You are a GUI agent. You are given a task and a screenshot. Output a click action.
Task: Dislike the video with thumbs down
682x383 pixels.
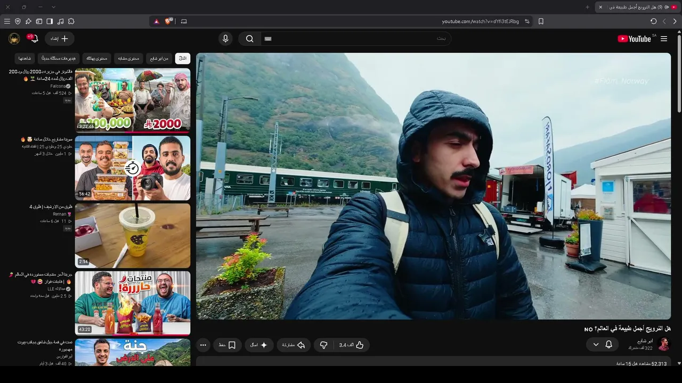[x=323, y=345]
